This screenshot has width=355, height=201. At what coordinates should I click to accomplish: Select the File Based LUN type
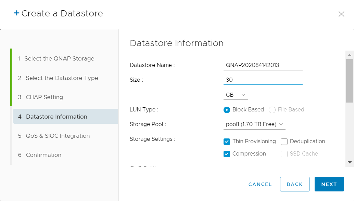272,109
